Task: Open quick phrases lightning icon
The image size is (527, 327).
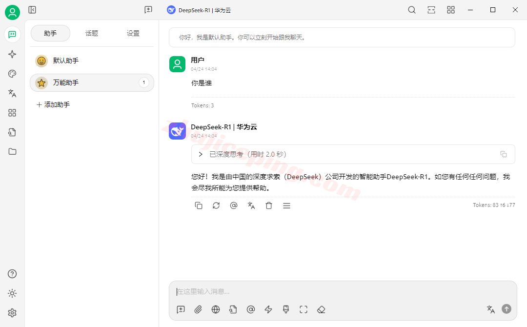Action: pos(268,309)
